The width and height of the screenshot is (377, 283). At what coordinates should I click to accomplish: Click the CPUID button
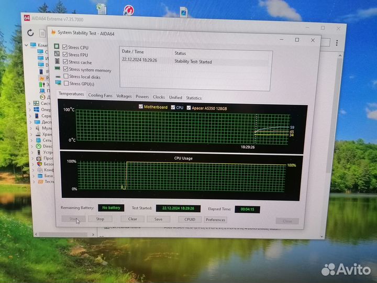tap(190, 220)
